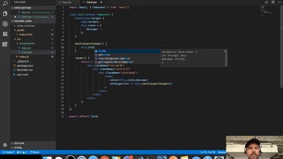Viewport: 283px width, 159px height.
Task: Click 'export default Card;' code line
Action: tap(84, 117)
